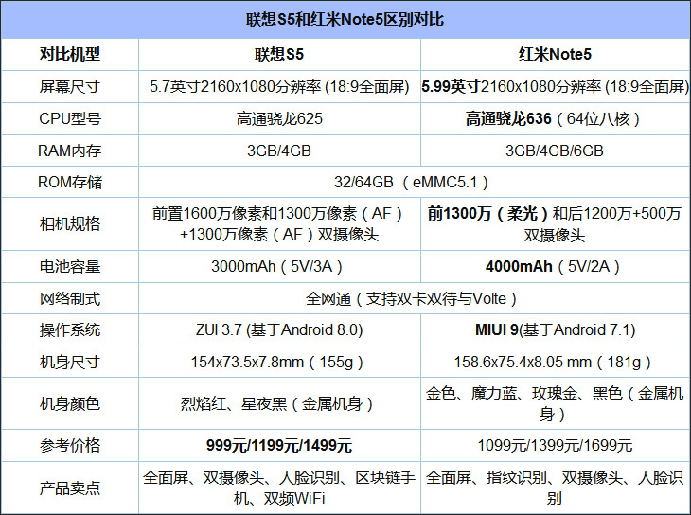Select the 对比机型 header cell
The width and height of the screenshot is (691, 515).
(x=70, y=54)
